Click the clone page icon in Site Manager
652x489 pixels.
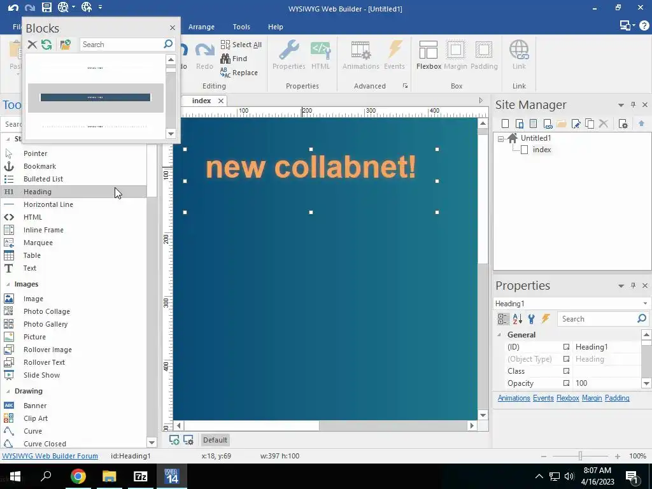pos(590,124)
